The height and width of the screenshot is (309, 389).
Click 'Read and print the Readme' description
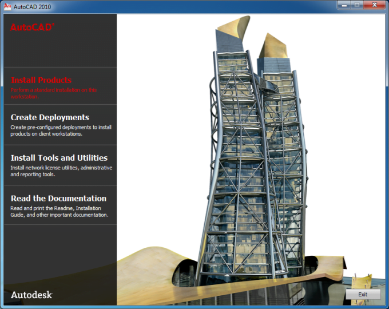coord(59,212)
